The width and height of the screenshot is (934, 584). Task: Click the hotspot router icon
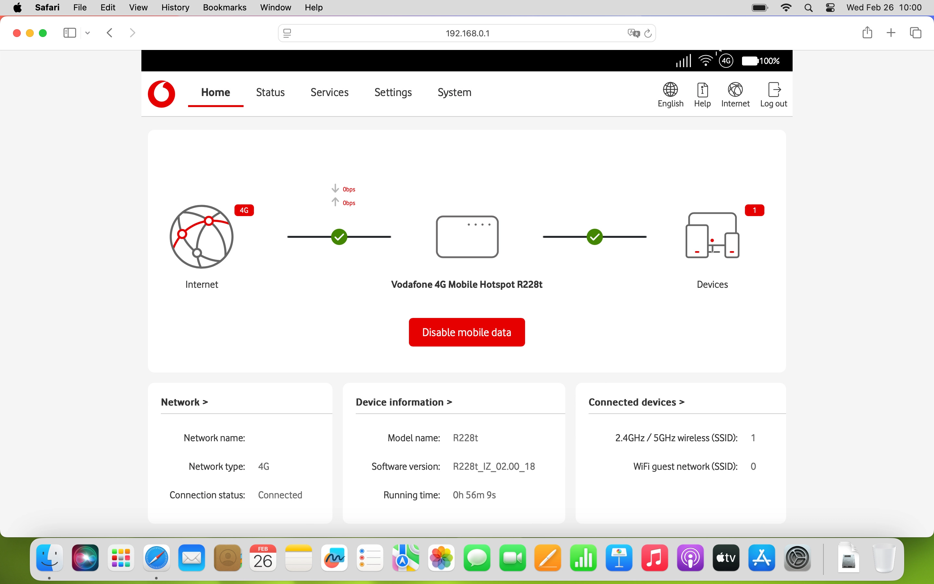[x=467, y=237]
